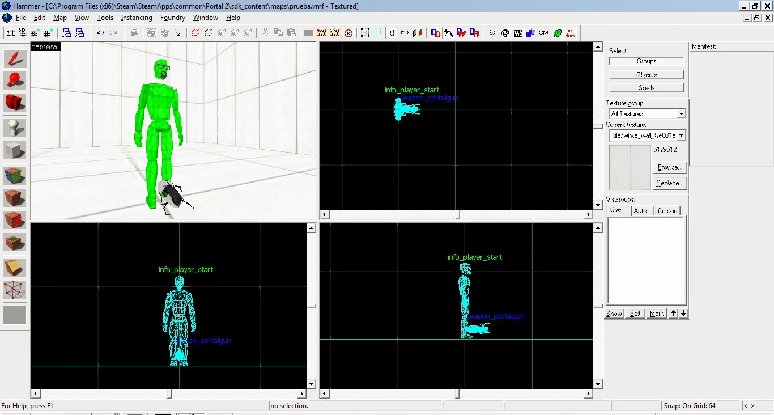Select the Texture Application tool
The height and width of the screenshot is (415, 774).
coord(14,176)
